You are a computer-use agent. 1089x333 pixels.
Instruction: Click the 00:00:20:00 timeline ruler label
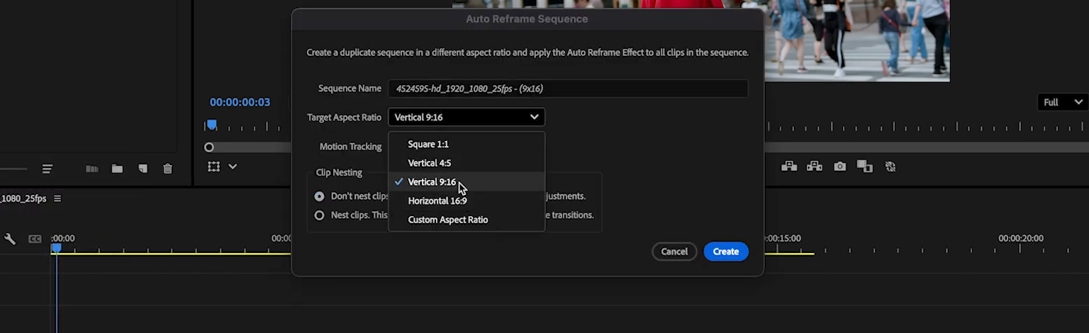[1020, 239]
